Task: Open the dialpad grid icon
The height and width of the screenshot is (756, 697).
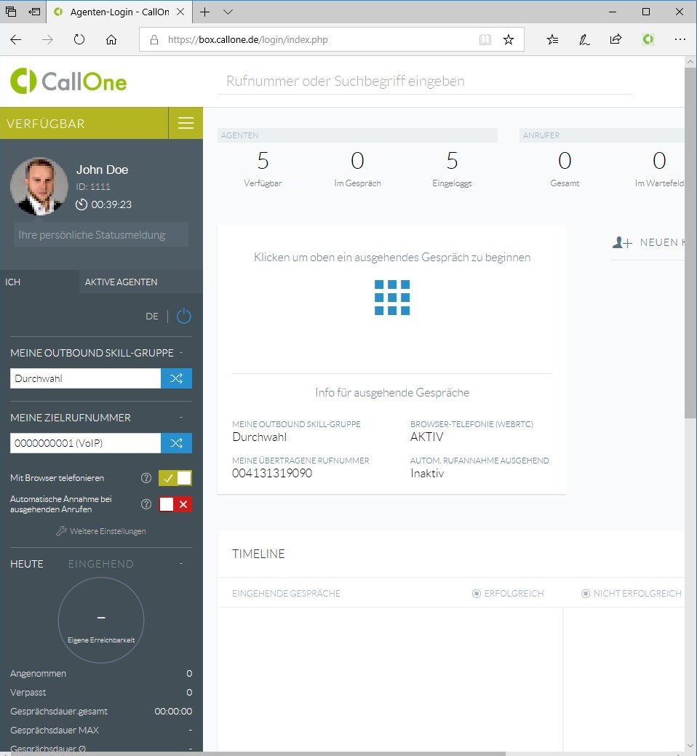Action: 392,296
